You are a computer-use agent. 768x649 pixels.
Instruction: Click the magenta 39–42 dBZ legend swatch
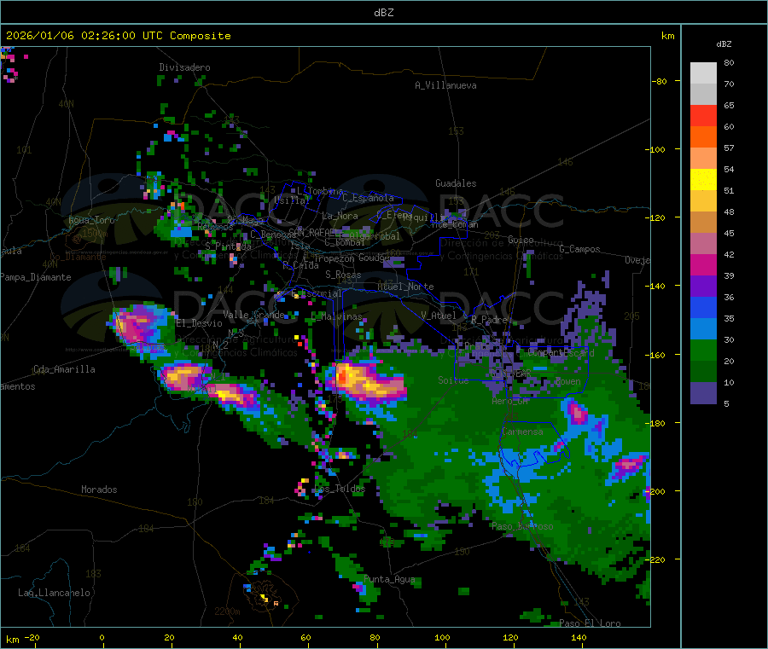(x=703, y=264)
